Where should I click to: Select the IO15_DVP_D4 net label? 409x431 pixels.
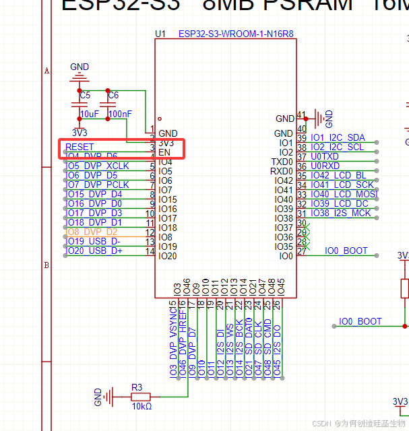[x=94, y=194]
